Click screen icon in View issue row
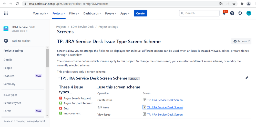 point(145,114)
